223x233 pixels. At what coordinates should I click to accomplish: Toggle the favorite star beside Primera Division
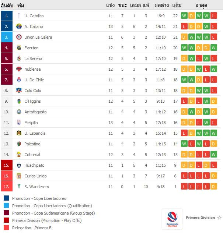click(219, 218)
